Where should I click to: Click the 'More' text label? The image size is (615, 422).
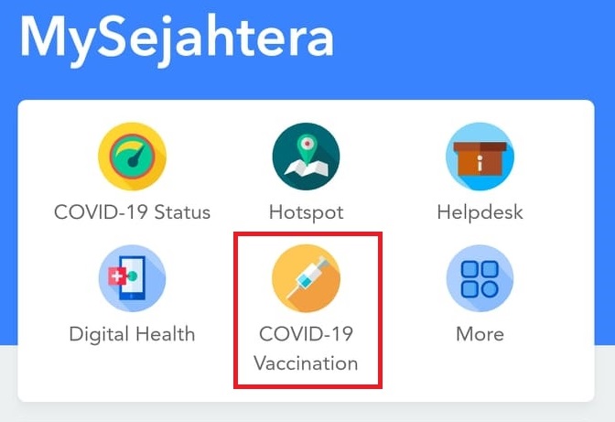click(480, 334)
